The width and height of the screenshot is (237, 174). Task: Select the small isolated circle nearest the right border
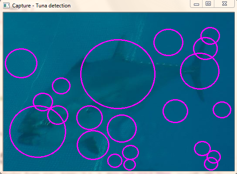click(222, 110)
